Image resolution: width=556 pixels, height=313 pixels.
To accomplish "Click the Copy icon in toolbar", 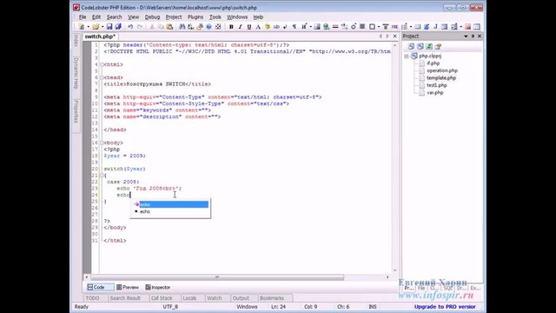I will pos(161,27).
